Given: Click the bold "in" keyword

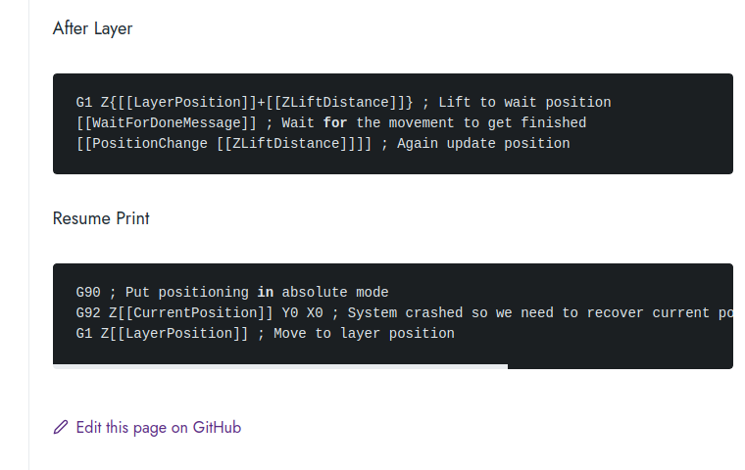Looking at the screenshot, I should click(266, 292).
